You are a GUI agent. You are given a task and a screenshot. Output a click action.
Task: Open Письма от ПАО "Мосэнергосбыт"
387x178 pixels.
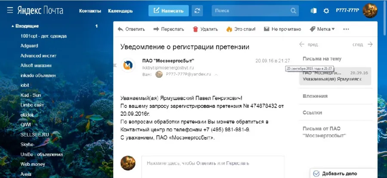click(x=325, y=132)
